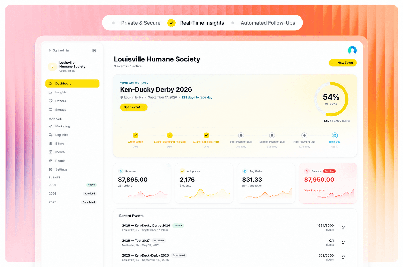Collapse the sidebar with the panel icon
The width and height of the screenshot is (403, 267).
(94, 50)
